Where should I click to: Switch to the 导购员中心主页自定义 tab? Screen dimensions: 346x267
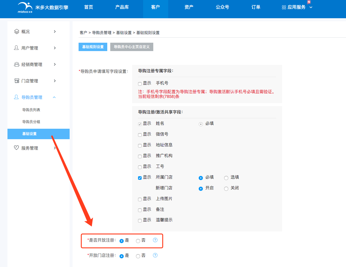click(x=131, y=47)
